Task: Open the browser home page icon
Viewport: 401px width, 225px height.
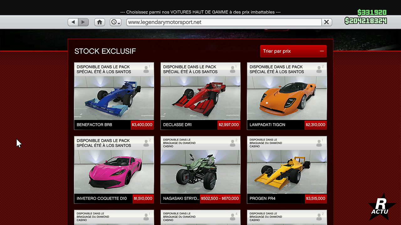Action: pos(100,22)
